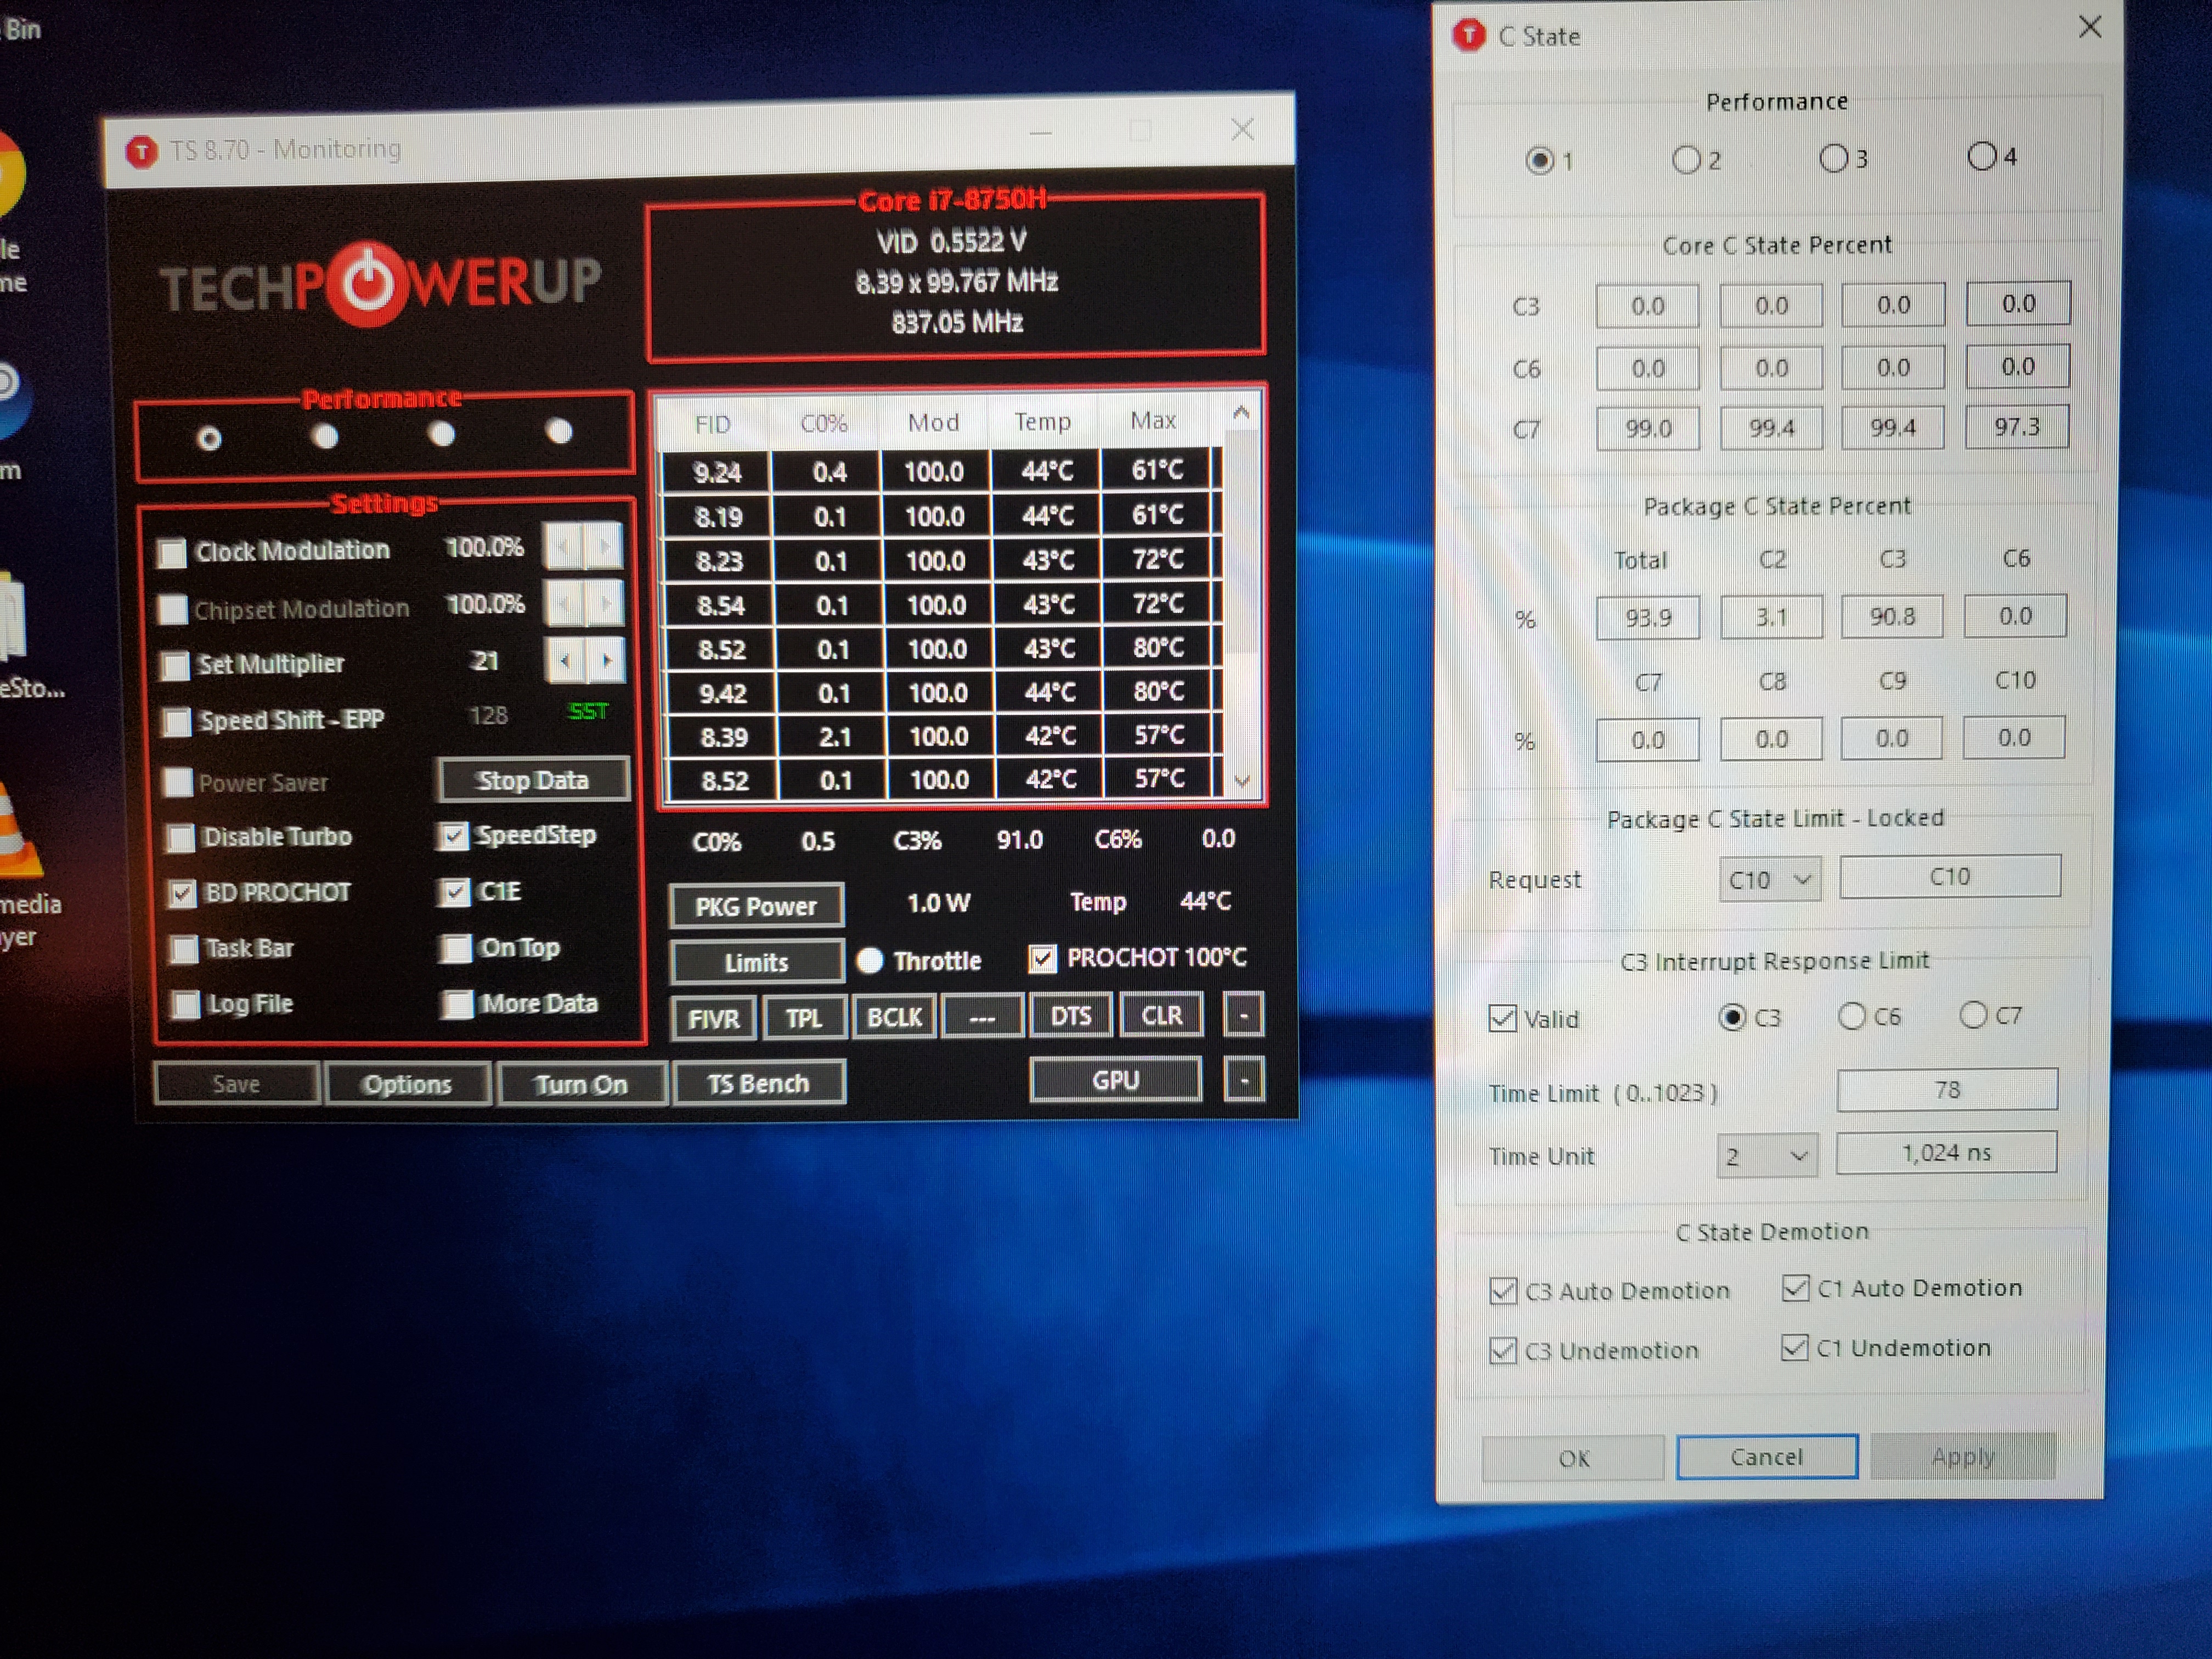Click the Save button
This screenshot has width=2212, height=1659.
[237, 1084]
